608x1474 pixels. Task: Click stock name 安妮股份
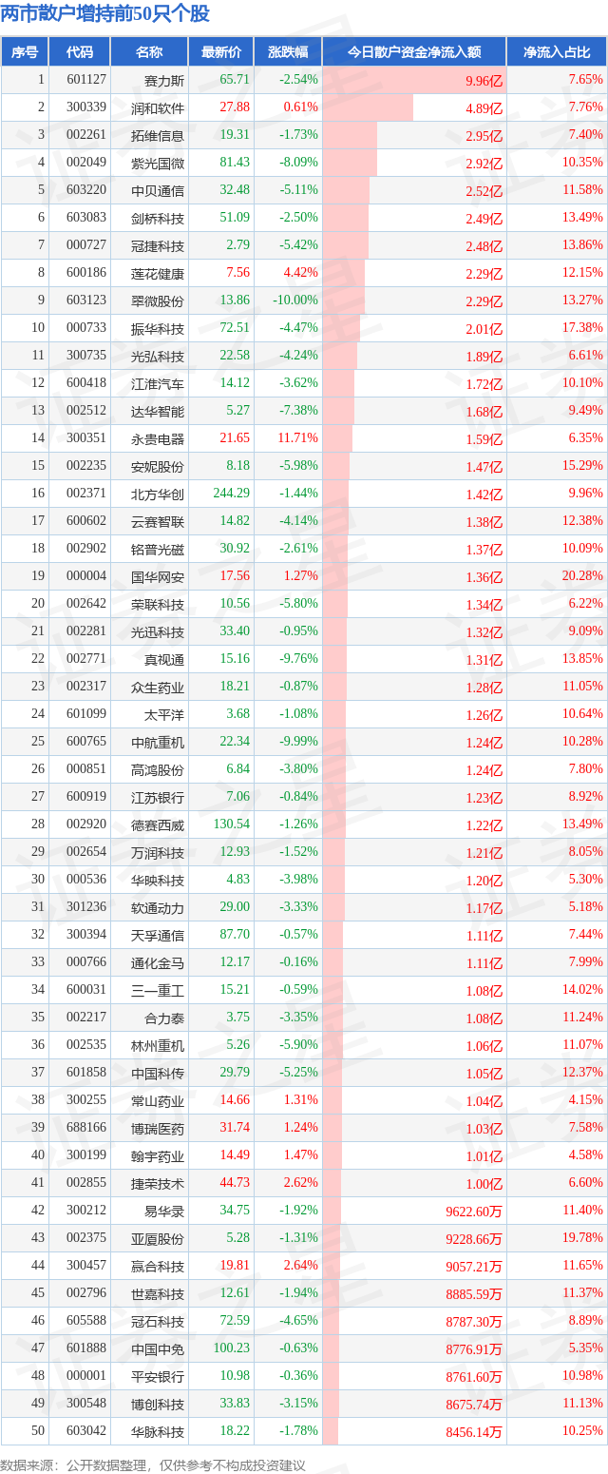coord(158,466)
